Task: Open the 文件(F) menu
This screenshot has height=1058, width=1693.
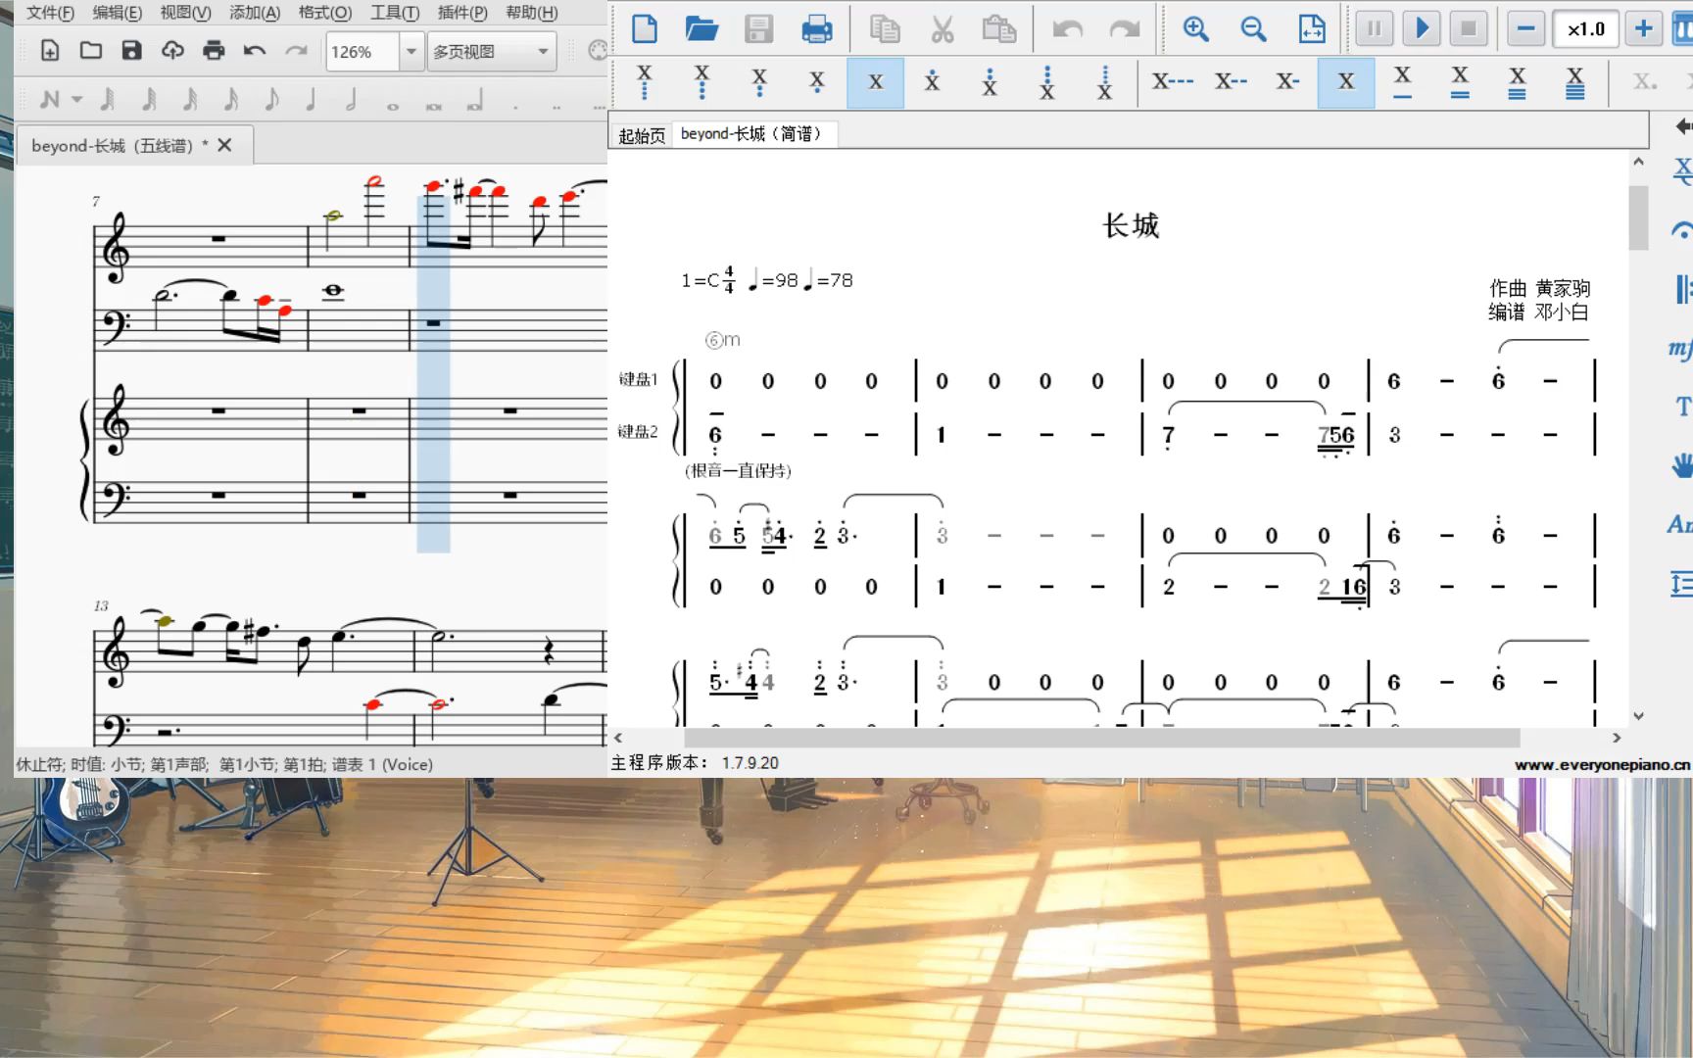Action: point(50,13)
